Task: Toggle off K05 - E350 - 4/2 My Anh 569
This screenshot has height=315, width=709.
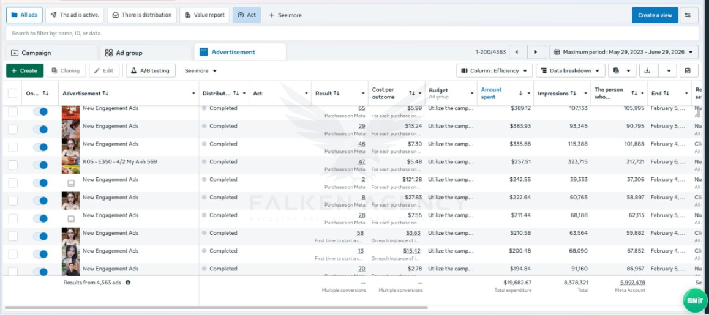Action: (x=40, y=165)
